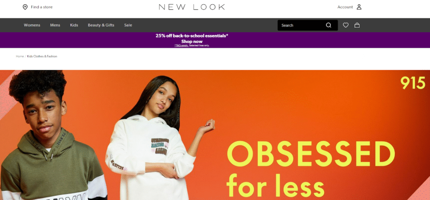Open the Womens menu

[32, 25]
